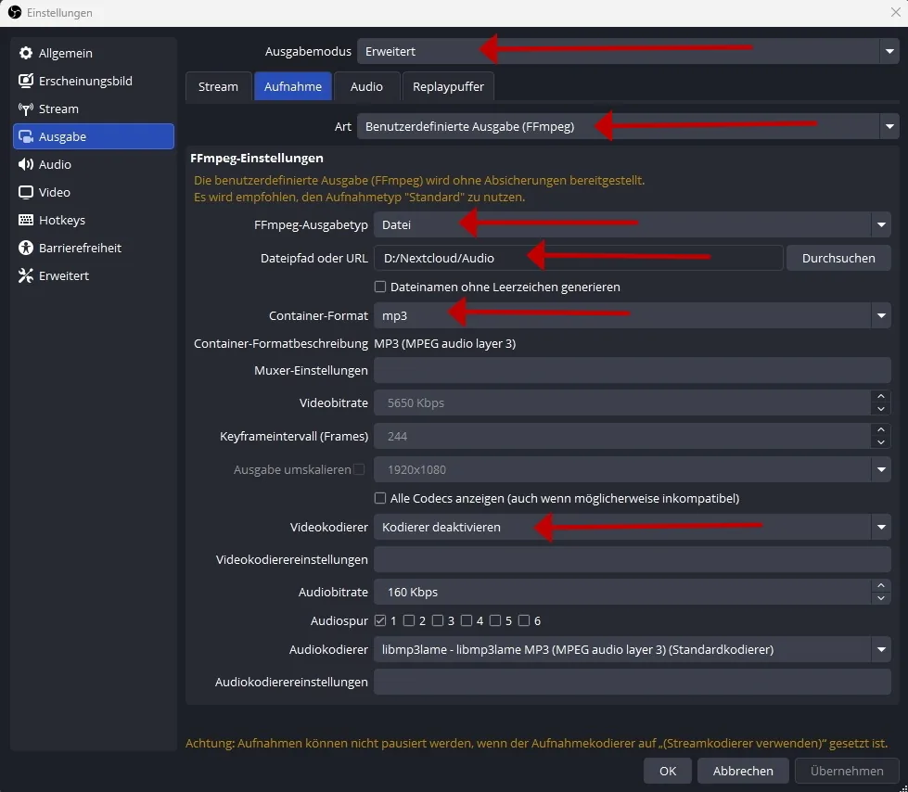Click the Dateipfad oder URL field

coord(579,258)
